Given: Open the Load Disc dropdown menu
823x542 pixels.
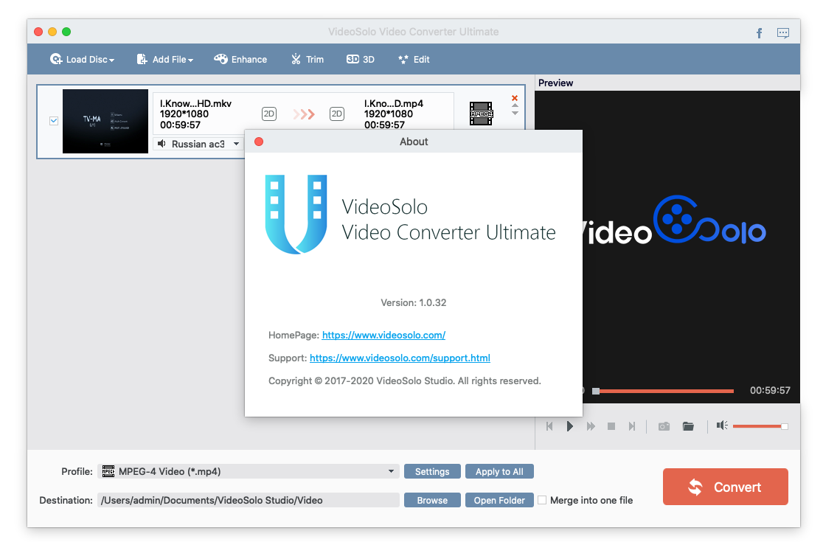Looking at the screenshot, I should pos(83,59).
